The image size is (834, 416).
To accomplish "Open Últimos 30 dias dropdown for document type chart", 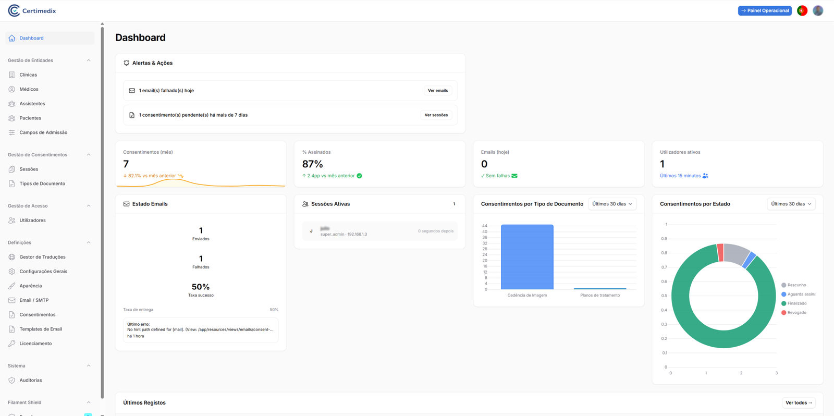I will pos(612,204).
